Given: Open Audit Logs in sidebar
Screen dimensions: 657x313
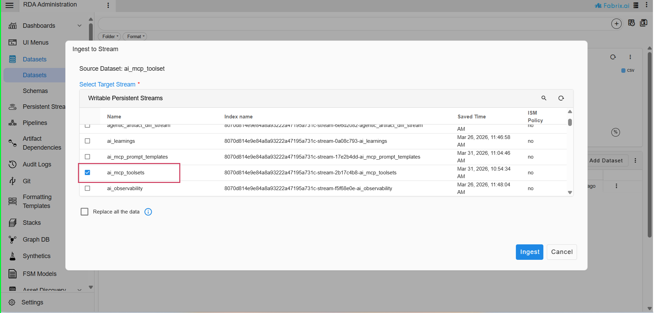Looking at the screenshot, I should tap(37, 164).
